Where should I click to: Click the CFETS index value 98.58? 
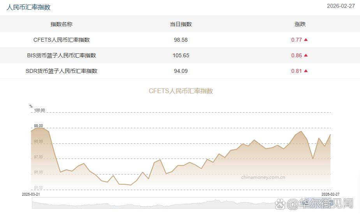point(181,40)
